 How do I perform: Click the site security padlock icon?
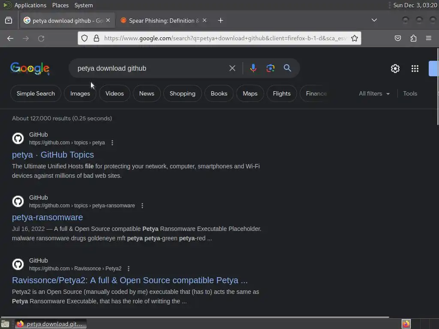tap(96, 38)
